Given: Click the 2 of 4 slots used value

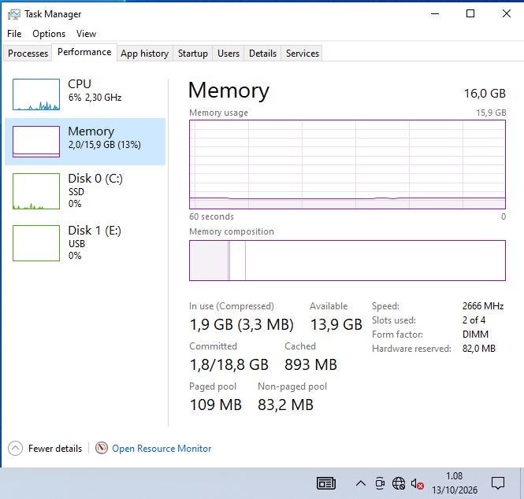Looking at the screenshot, I should (x=474, y=320).
